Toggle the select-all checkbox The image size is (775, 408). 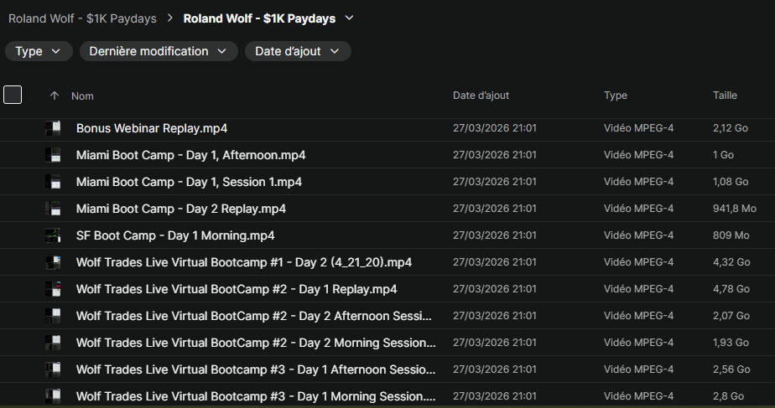point(13,95)
